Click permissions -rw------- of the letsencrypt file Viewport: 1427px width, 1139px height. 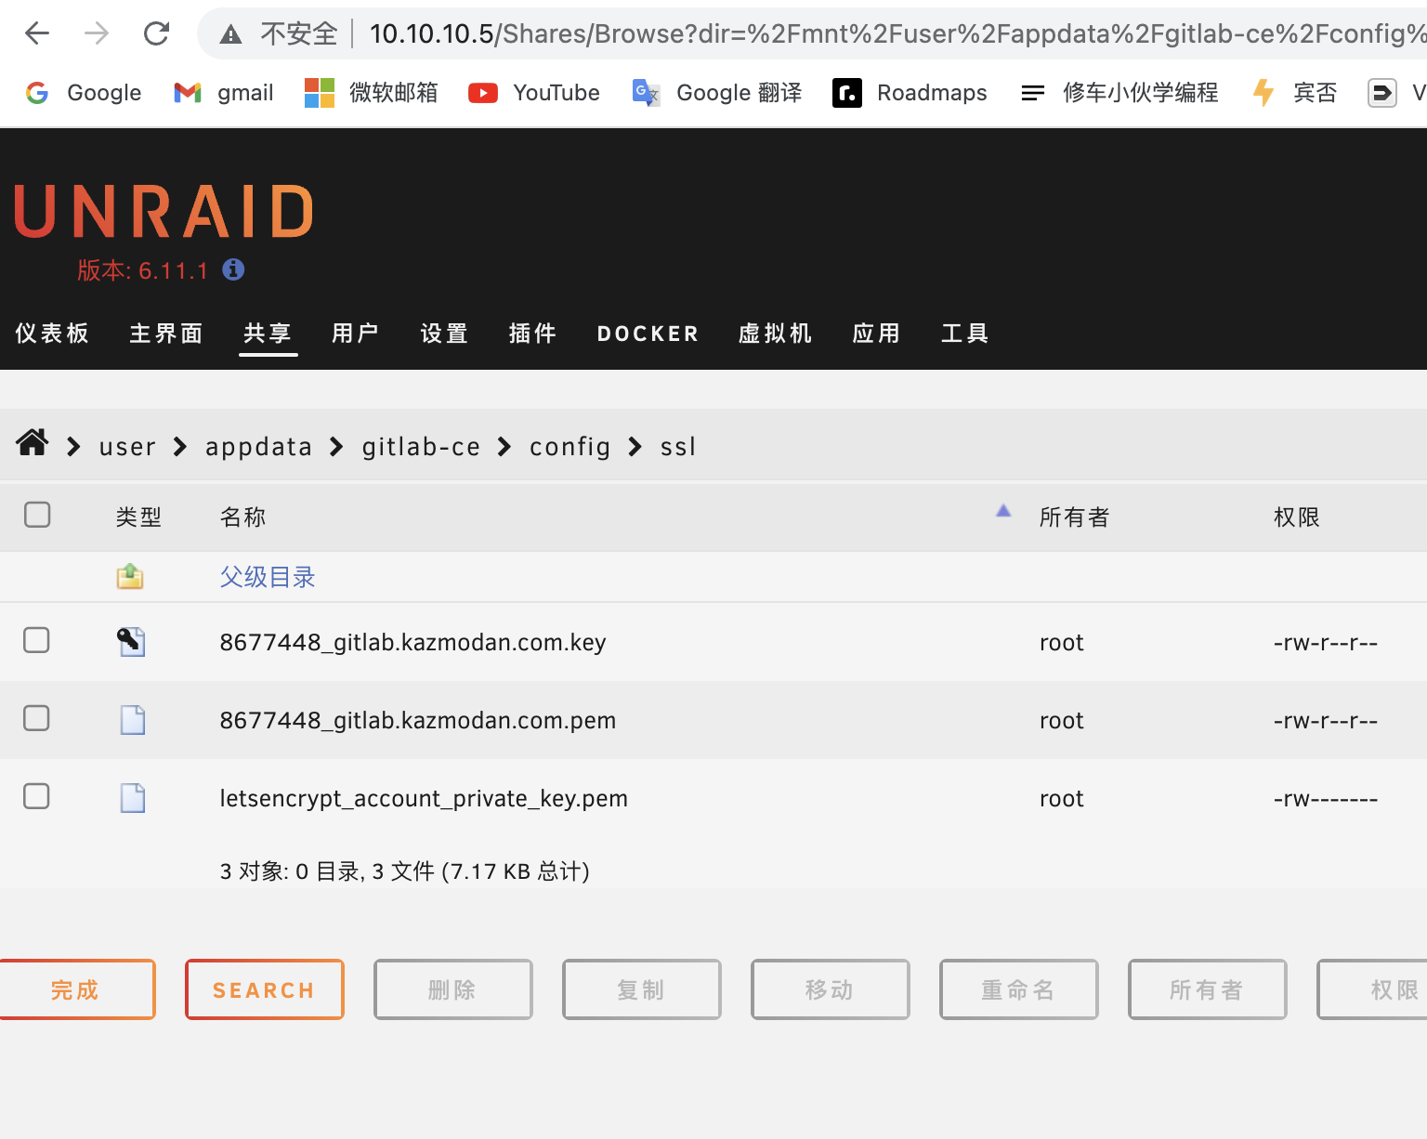(1326, 798)
